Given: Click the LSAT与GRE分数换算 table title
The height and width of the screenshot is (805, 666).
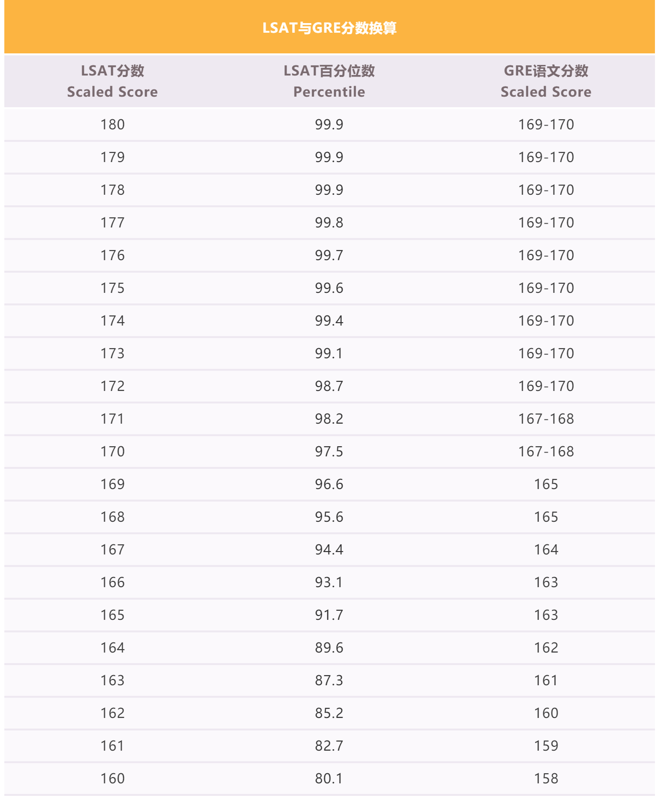Looking at the screenshot, I should (329, 28).
